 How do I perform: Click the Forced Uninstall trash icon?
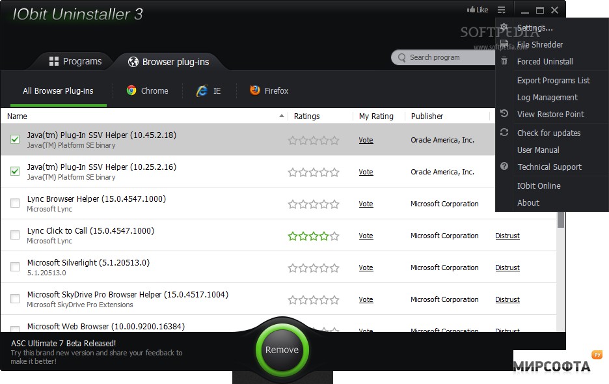(504, 61)
